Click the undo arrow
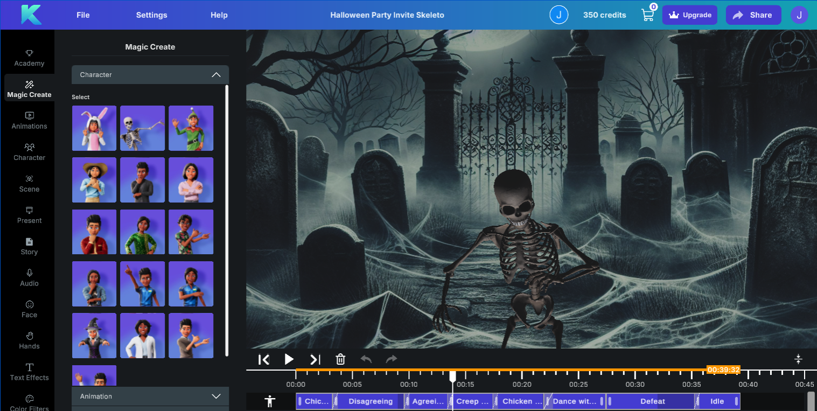817x411 pixels. click(366, 359)
